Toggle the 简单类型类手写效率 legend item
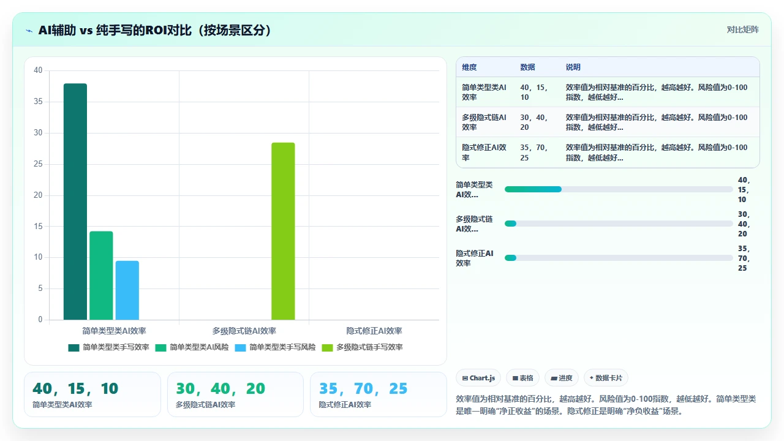 point(108,347)
